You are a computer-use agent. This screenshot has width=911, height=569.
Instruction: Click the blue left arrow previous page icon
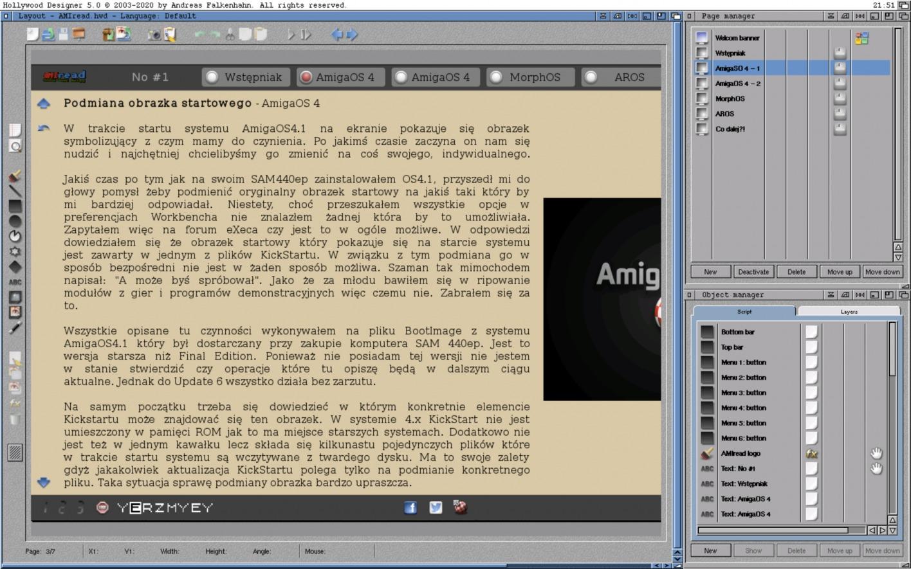(x=336, y=35)
